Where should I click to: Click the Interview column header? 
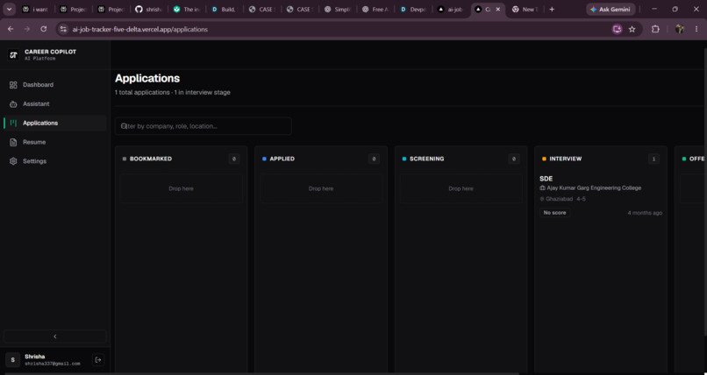[566, 159]
